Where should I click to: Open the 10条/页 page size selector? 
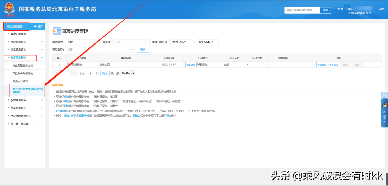click(128, 73)
